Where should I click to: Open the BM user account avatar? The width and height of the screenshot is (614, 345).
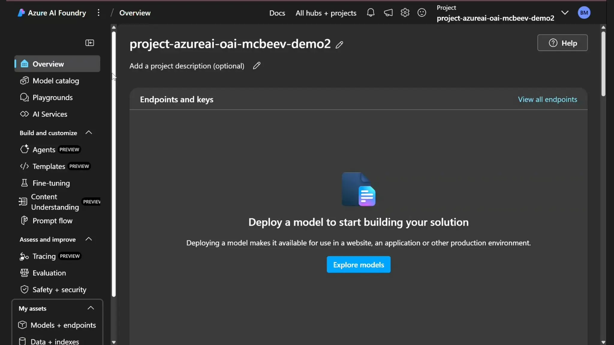pos(584,13)
